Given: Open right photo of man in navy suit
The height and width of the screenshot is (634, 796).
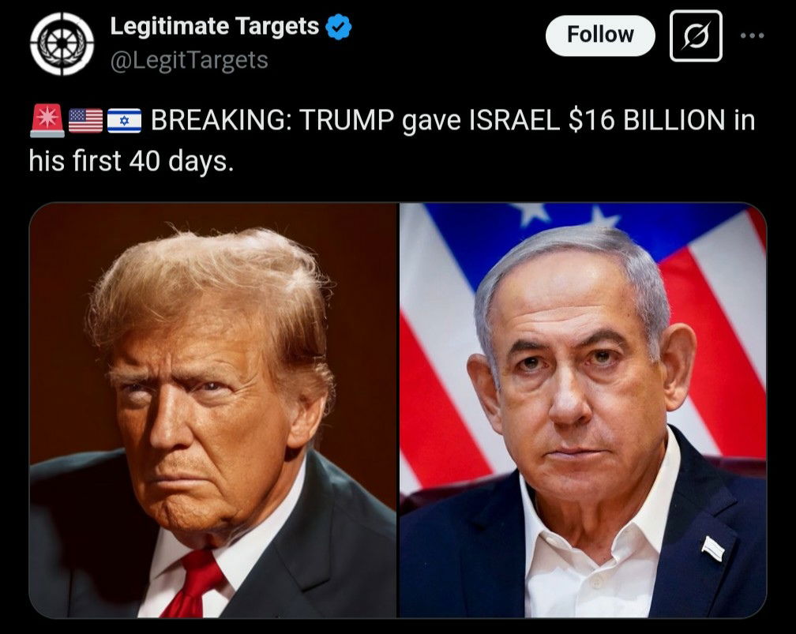Looking at the screenshot, I should (x=583, y=410).
